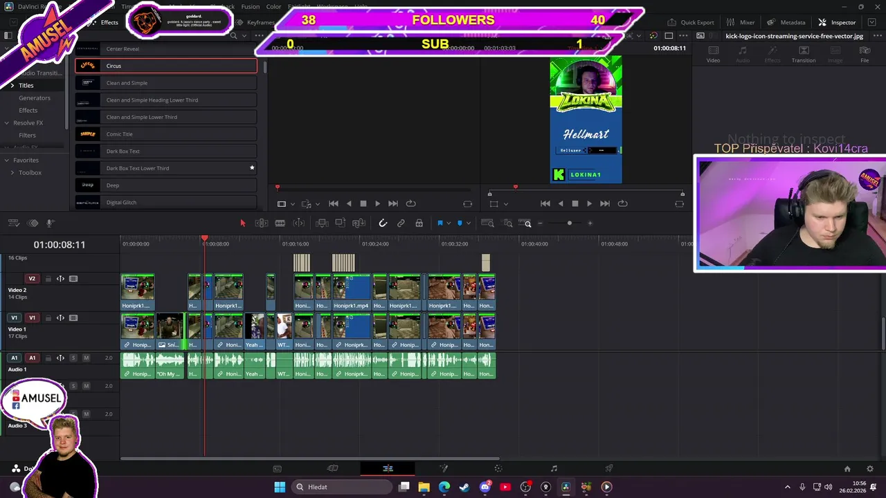Screen dimensions: 886x498
Task: Mute the Audio 1 track
Action: 86,358
